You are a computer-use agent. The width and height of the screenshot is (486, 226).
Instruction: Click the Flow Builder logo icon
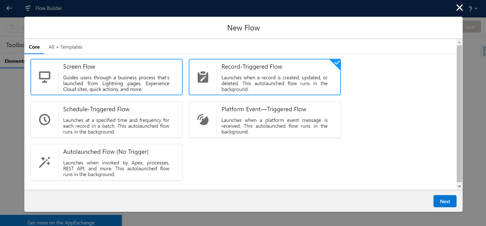28,8
